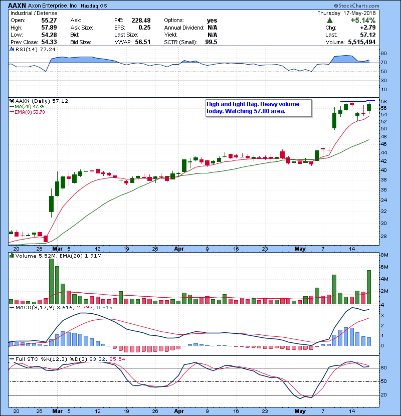Screen dimensions: 401x416
Task: Click the +5.14% percent change figure
Action: [x=363, y=21]
